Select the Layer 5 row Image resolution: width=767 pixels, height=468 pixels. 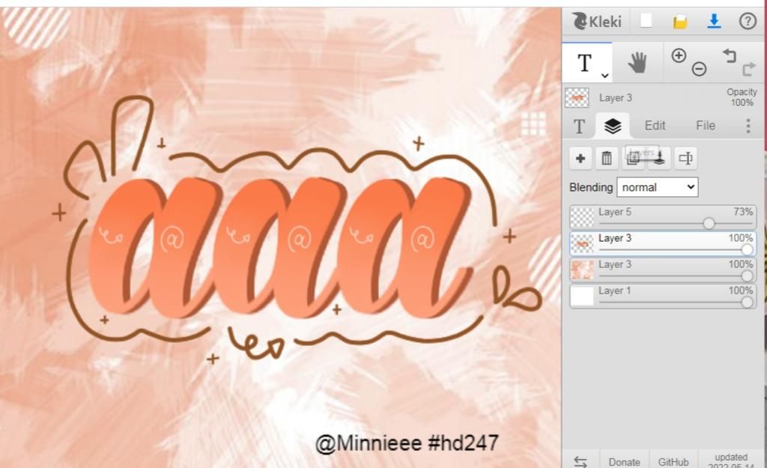663,217
